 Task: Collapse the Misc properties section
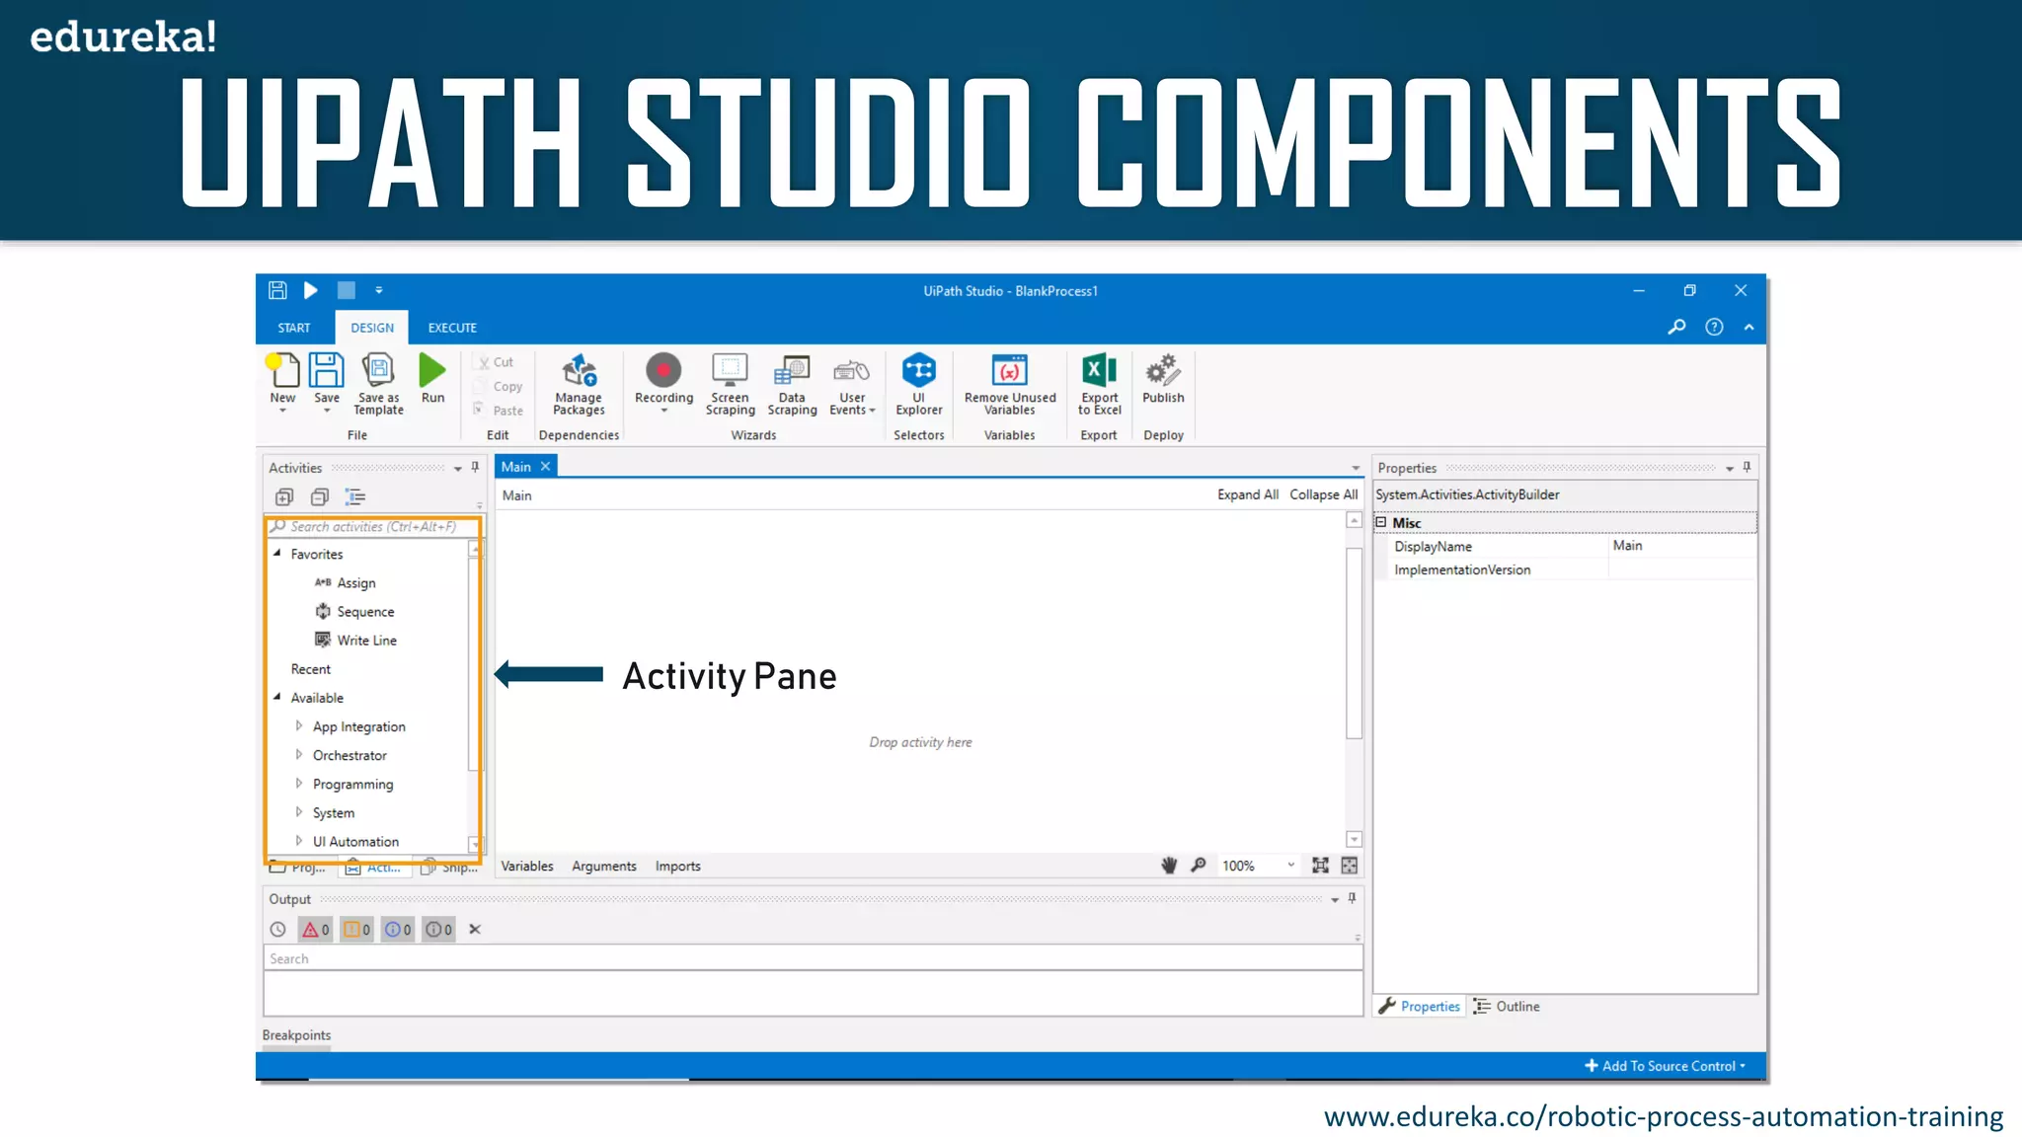pyautogui.click(x=1381, y=523)
